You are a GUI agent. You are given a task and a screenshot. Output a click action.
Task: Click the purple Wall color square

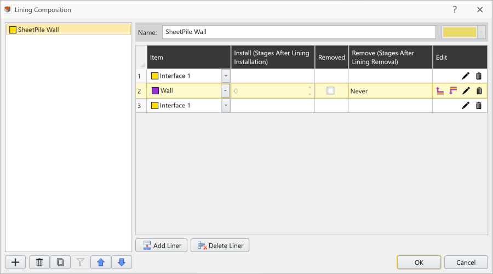click(156, 90)
